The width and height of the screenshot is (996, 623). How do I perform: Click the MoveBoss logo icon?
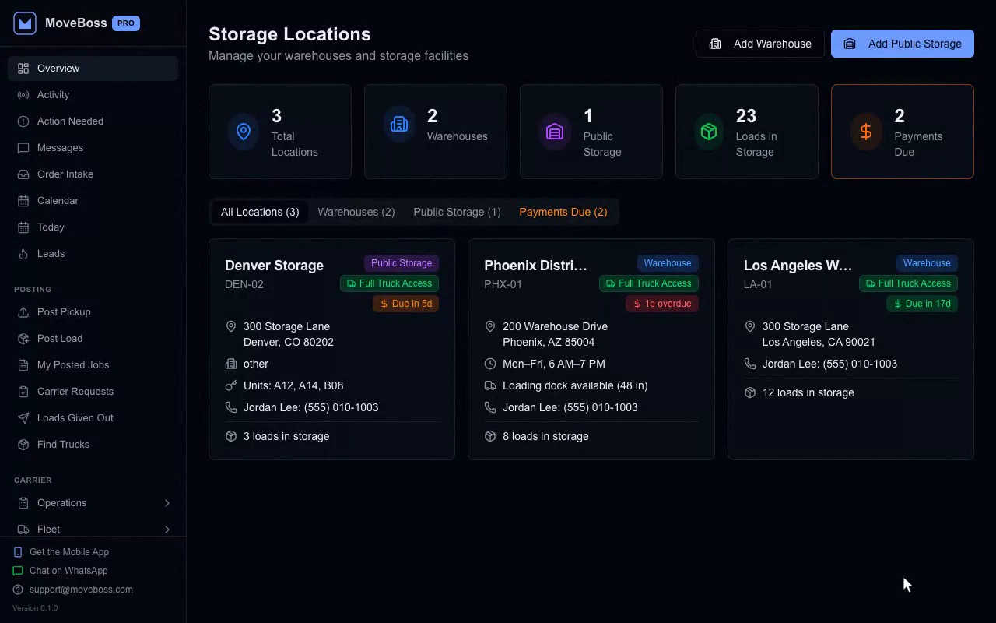click(x=25, y=23)
